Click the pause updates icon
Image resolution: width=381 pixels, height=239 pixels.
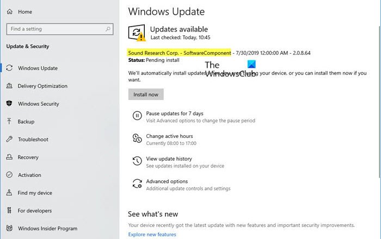coord(136,116)
